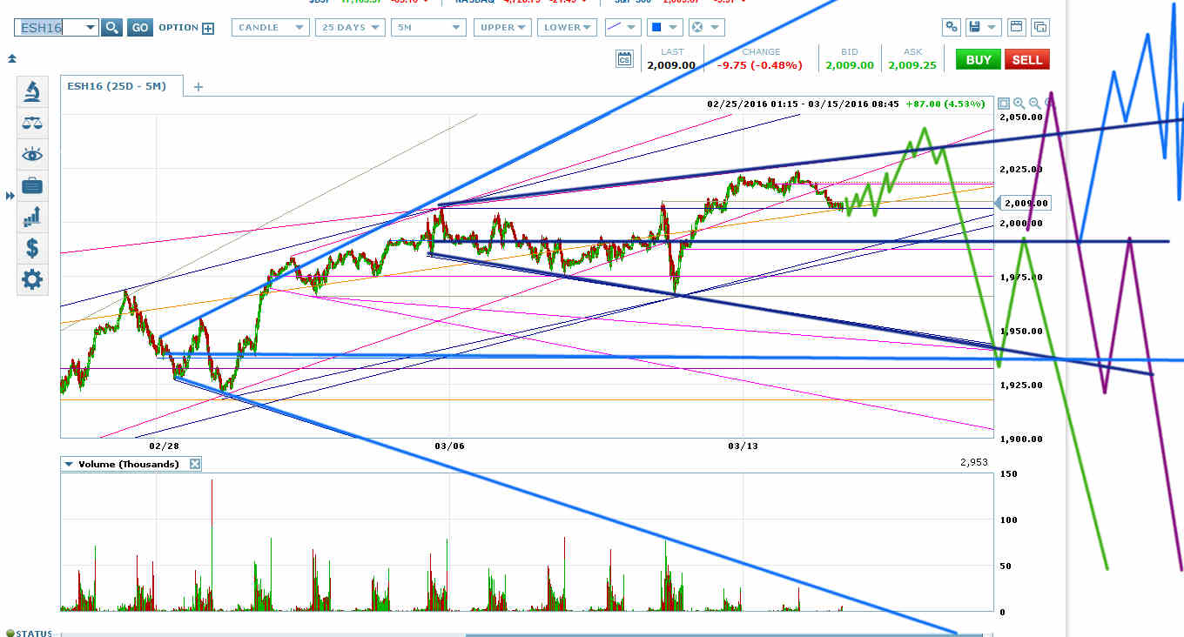Add a new chart tab with plus
The width and height of the screenshot is (1184, 637).
(x=198, y=86)
